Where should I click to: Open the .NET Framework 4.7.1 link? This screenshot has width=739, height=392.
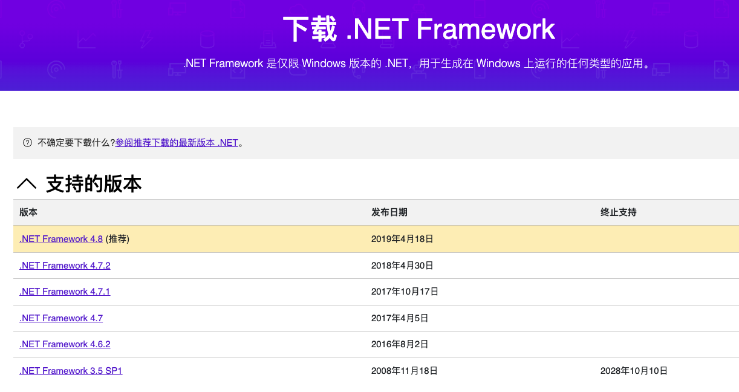[x=65, y=292]
